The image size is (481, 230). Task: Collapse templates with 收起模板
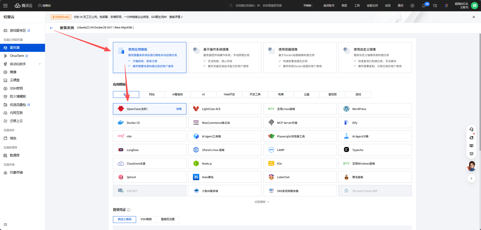click(262, 202)
